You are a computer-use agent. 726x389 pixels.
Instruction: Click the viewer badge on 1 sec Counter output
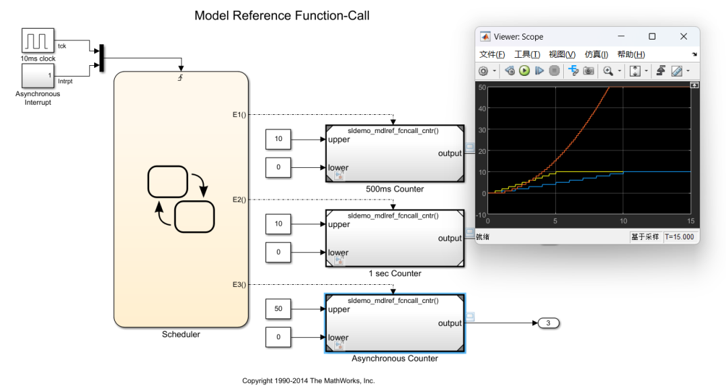click(x=470, y=232)
